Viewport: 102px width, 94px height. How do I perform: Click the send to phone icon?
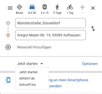click(x=8, y=80)
